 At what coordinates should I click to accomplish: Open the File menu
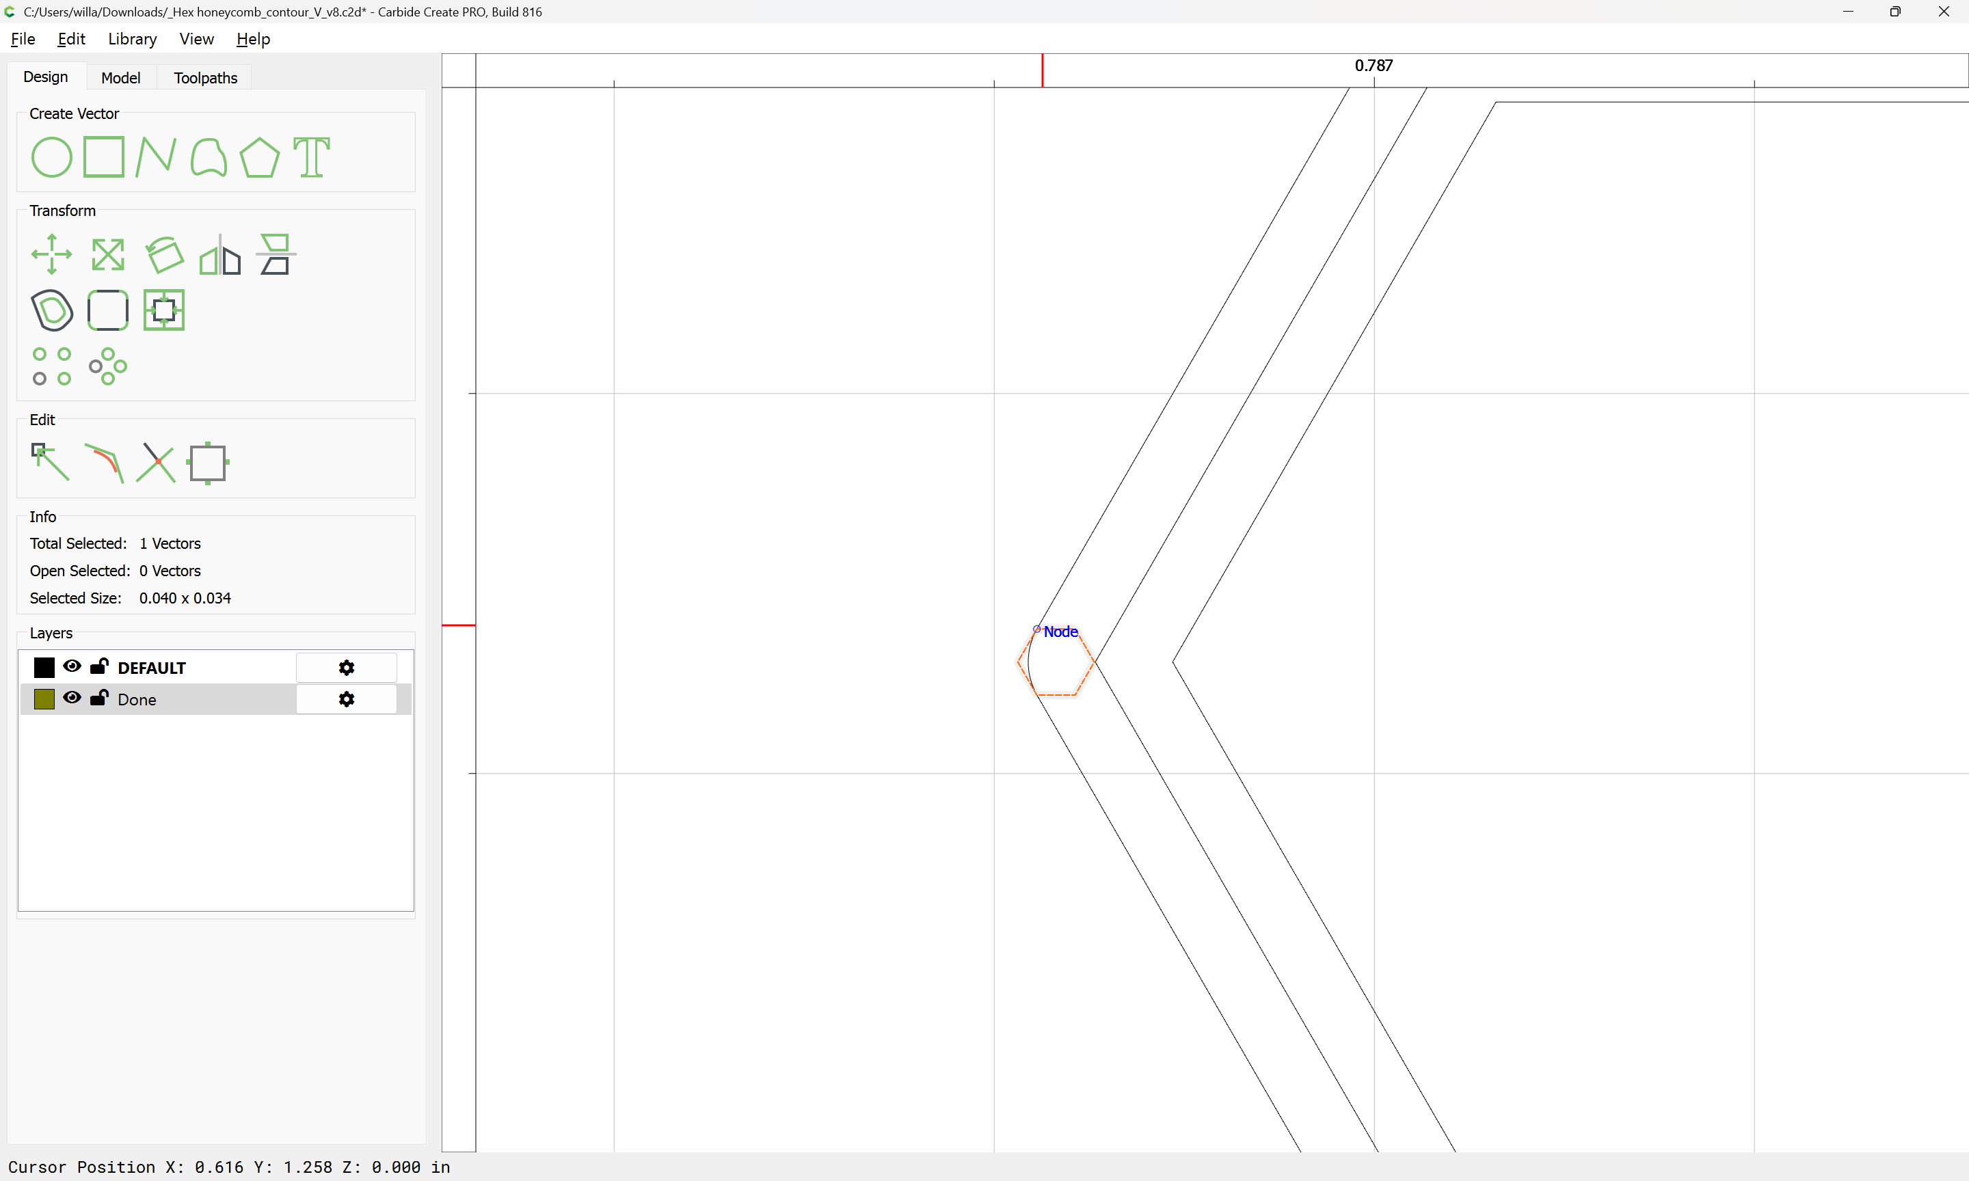tap(23, 39)
